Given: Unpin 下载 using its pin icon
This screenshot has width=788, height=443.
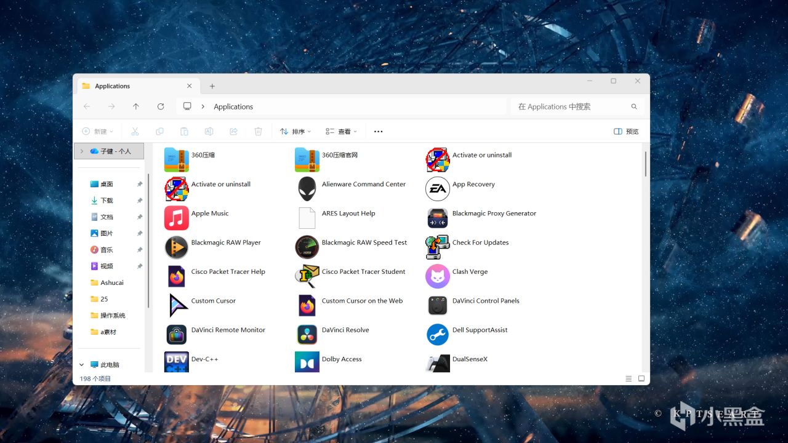Looking at the screenshot, I should (x=140, y=201).
